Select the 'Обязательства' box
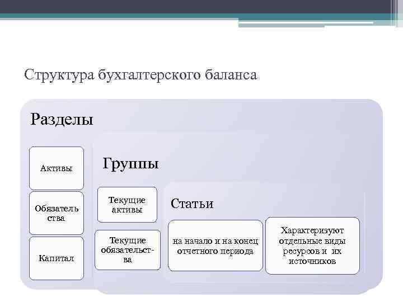 [57, 213]
